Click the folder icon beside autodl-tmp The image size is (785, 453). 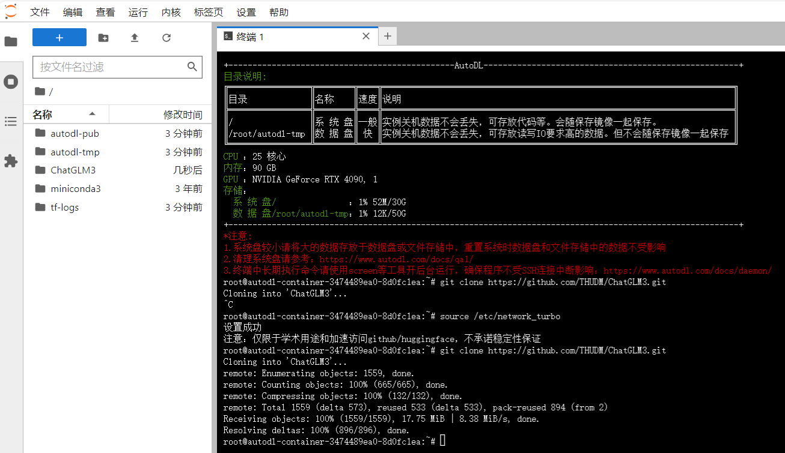(40, 152)
